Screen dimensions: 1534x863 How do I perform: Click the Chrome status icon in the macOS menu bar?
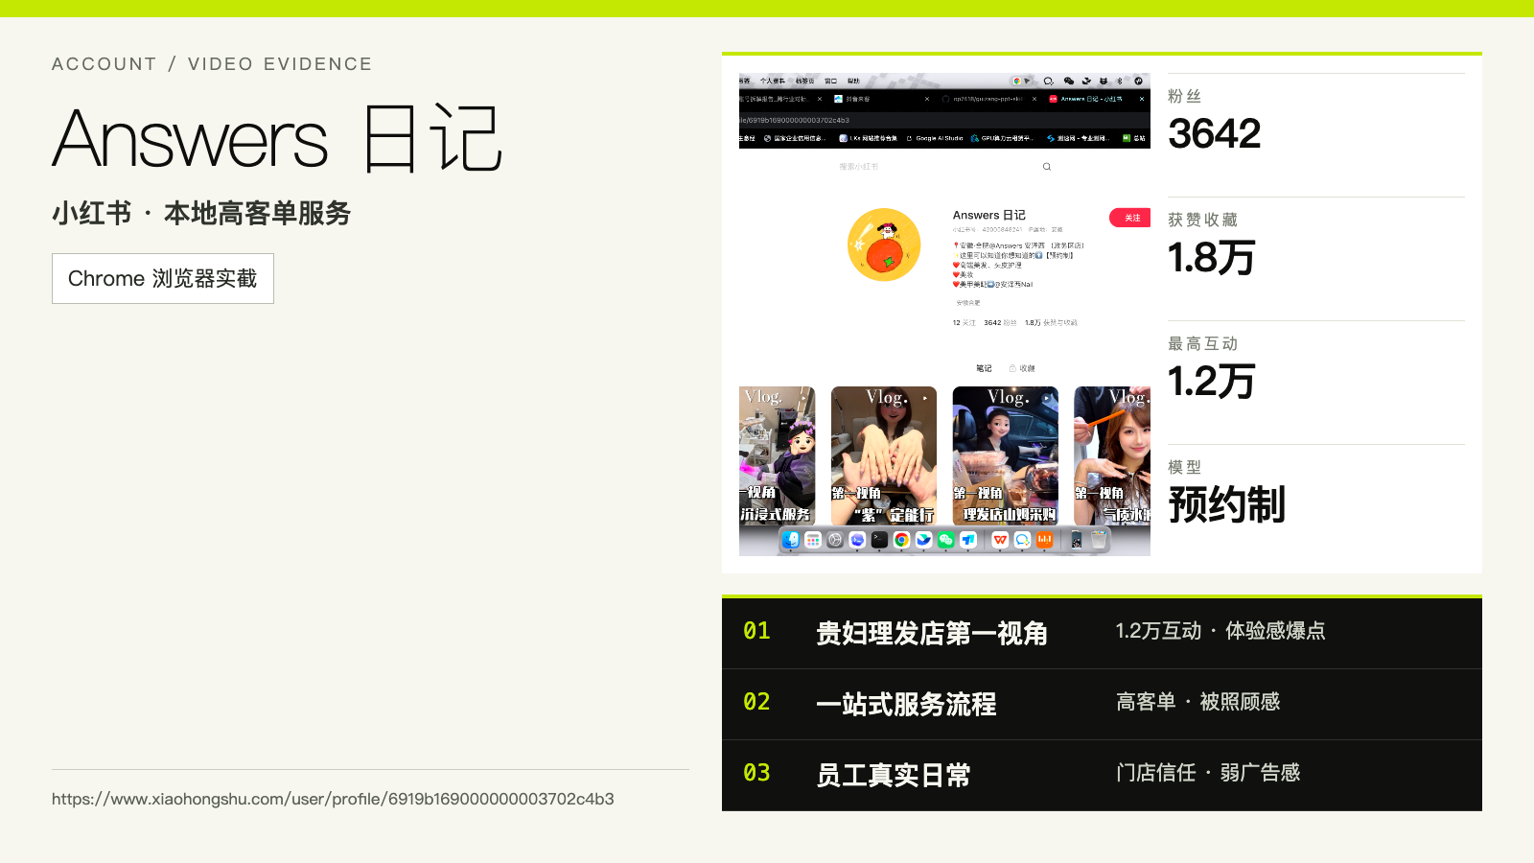coord(1016,81)
